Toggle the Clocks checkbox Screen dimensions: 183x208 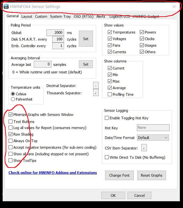pyautogui.click(x=142, y=39)
